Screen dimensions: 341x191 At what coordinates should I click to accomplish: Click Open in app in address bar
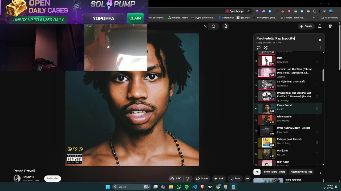pos(234,11)
